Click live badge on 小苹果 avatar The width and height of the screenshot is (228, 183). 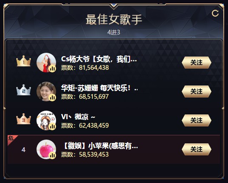pyautogui.click(x=52, y=155)
